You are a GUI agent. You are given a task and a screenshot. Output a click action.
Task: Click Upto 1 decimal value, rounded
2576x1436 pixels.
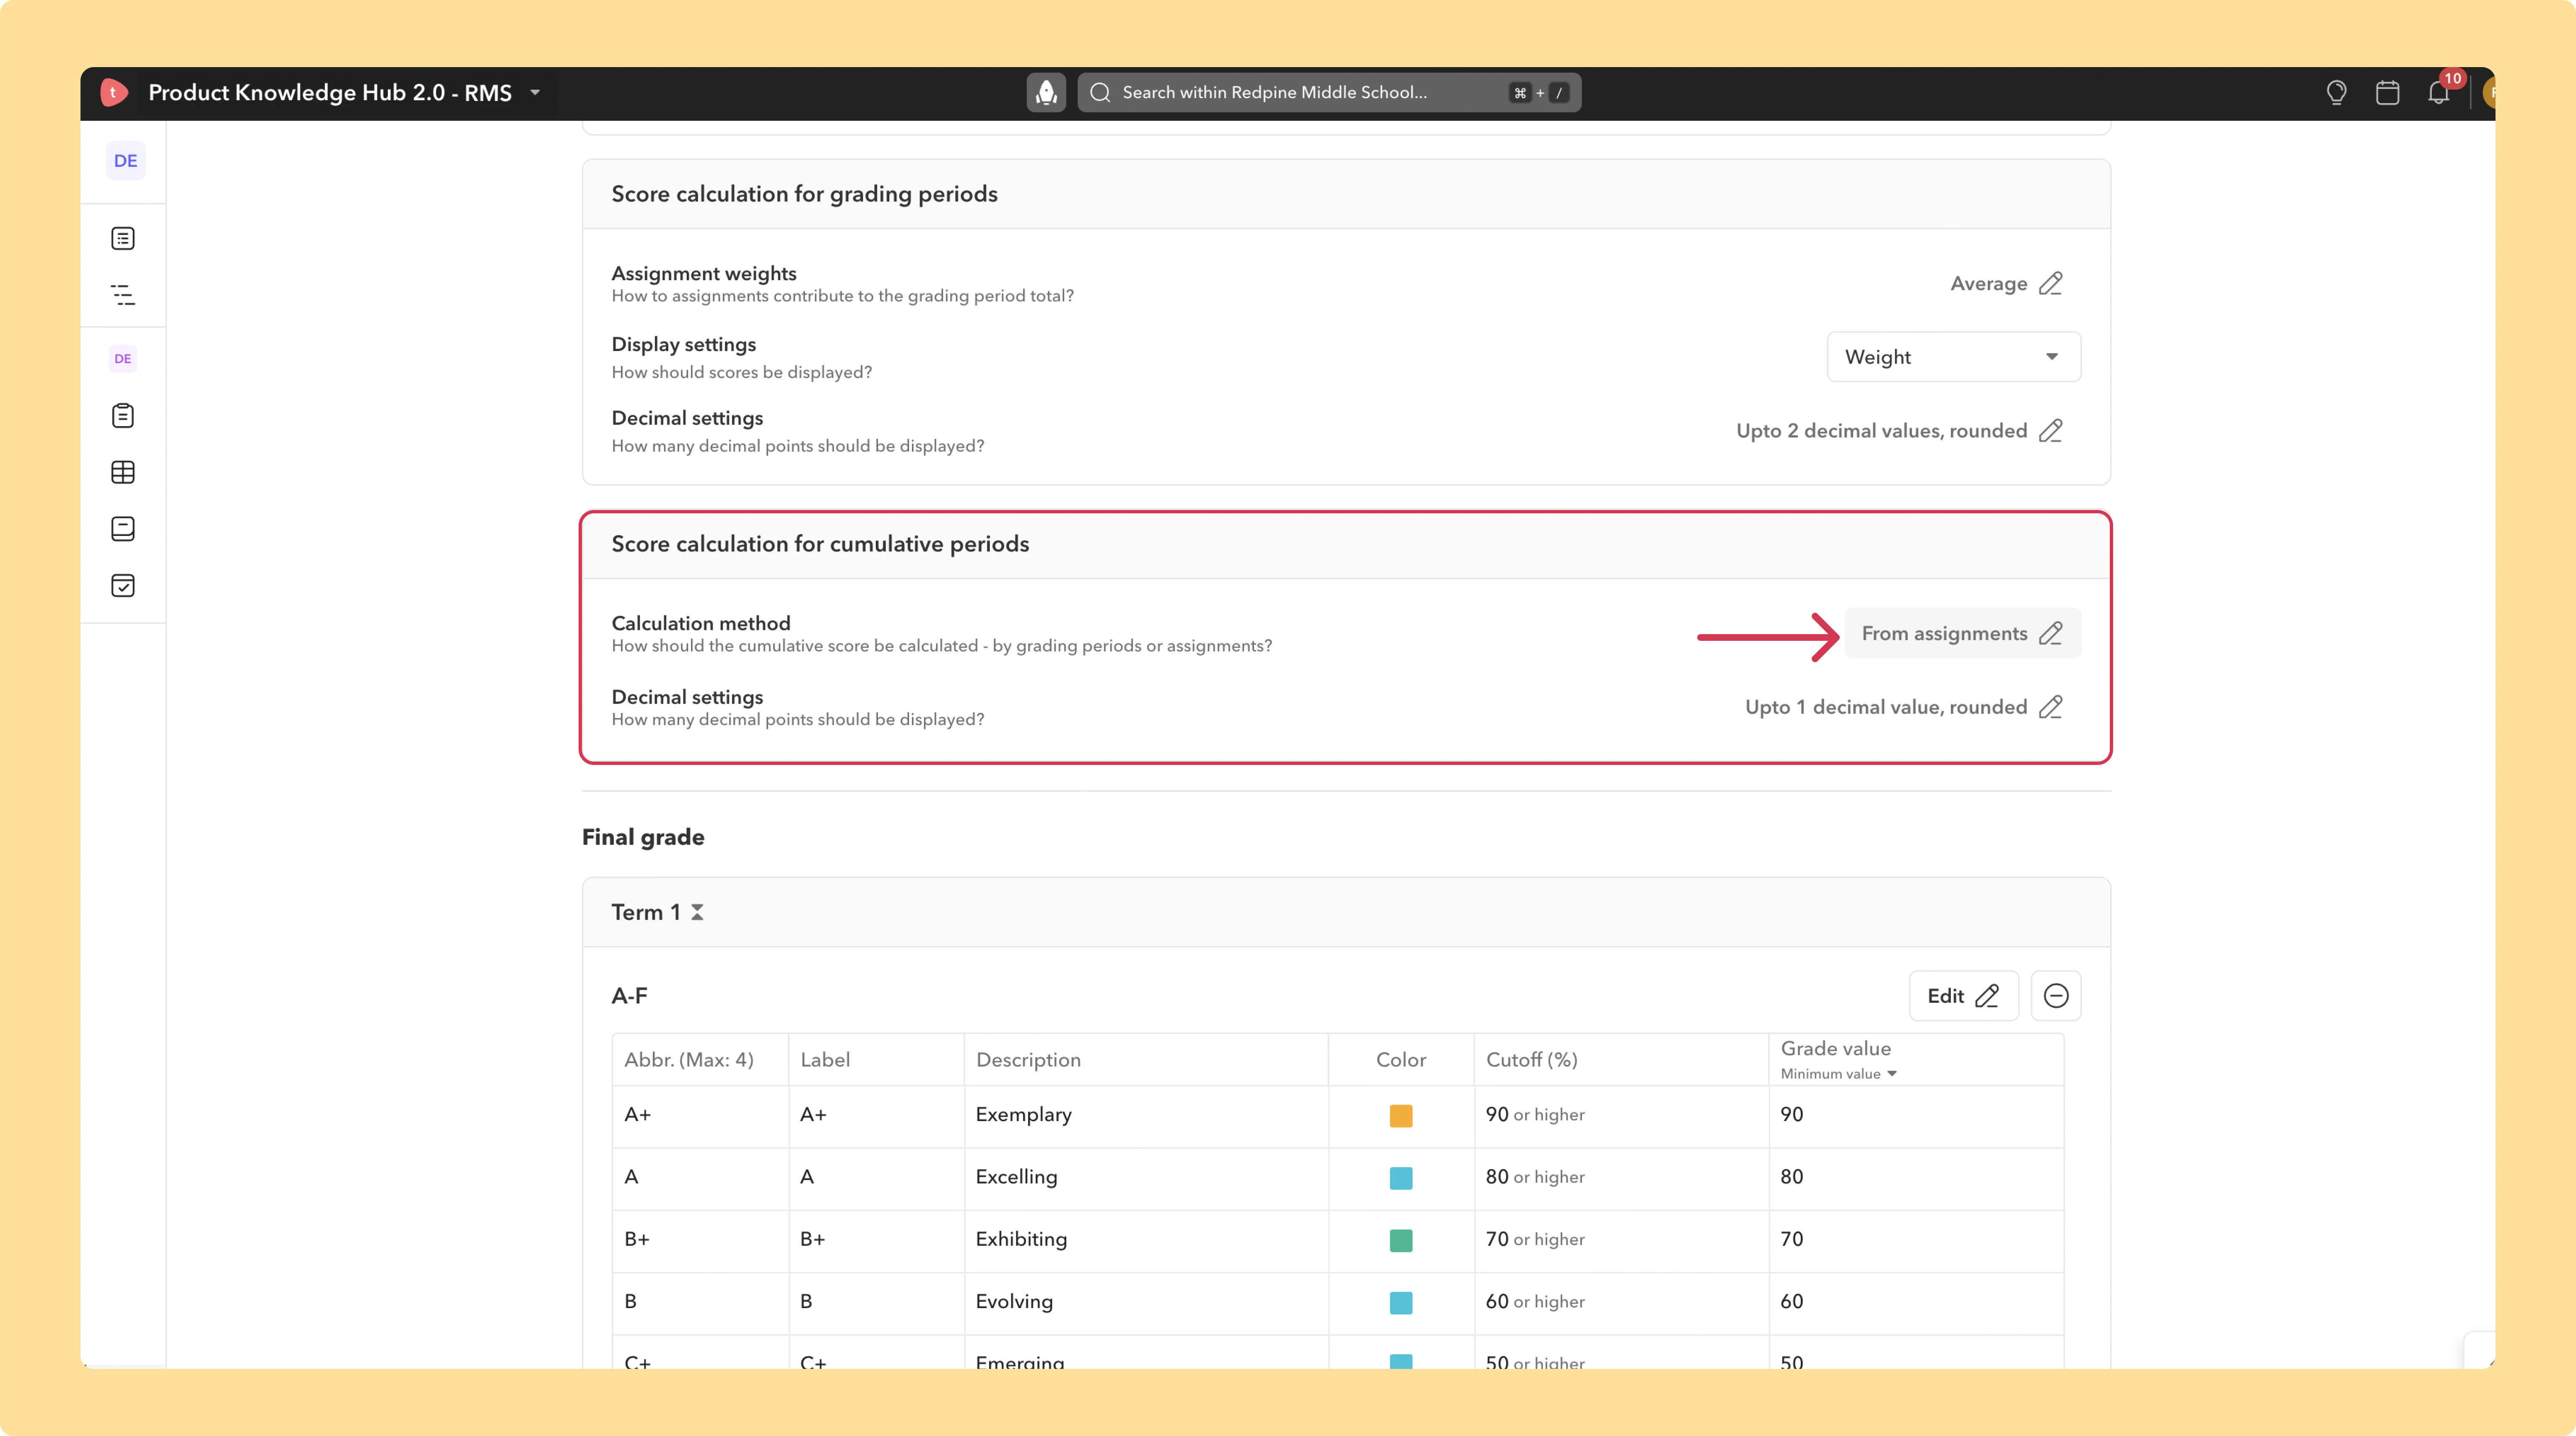click(1886, 707)
